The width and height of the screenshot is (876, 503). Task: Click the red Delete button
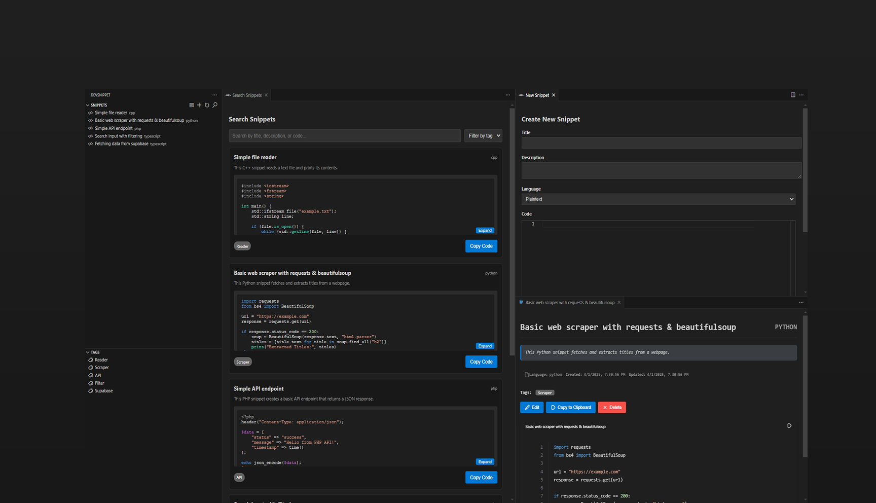click(x=612, y=407)
